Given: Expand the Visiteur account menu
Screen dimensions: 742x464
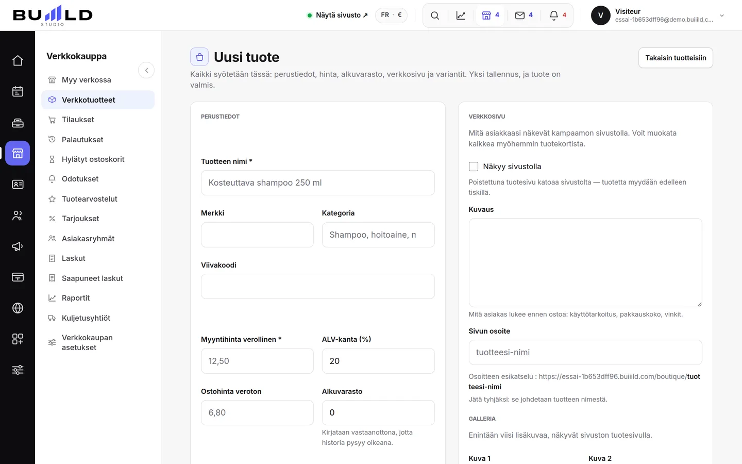Looking at the screenshot, I should pyautogui.click(x=659, y=15).
